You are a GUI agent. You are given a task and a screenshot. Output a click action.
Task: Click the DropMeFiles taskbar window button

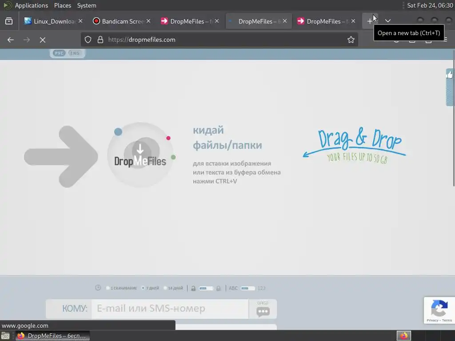coord(52,336)
